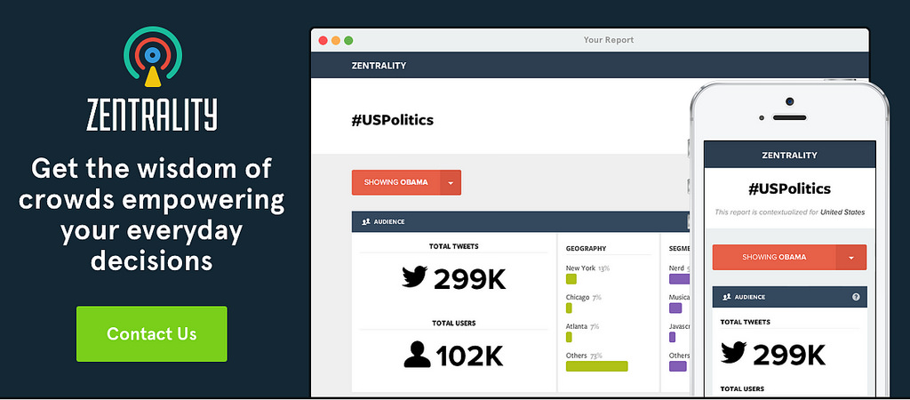Click the Twitter bird icon on the phone

coord(733,352)
